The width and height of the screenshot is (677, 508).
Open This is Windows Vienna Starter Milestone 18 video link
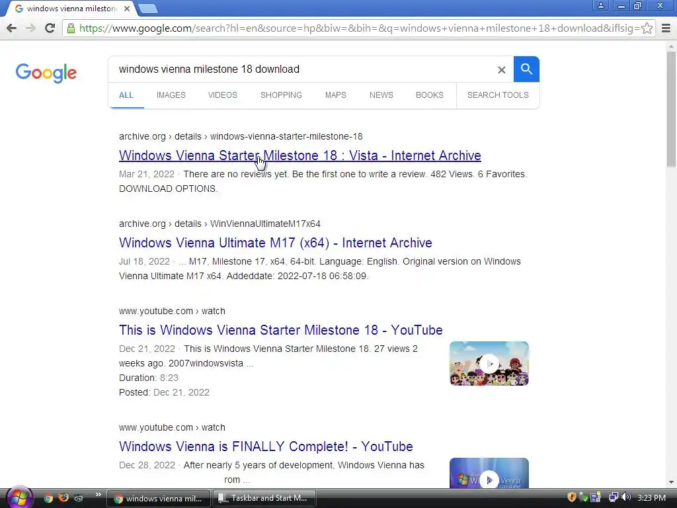pyautogui.click(x=280, y=330)
